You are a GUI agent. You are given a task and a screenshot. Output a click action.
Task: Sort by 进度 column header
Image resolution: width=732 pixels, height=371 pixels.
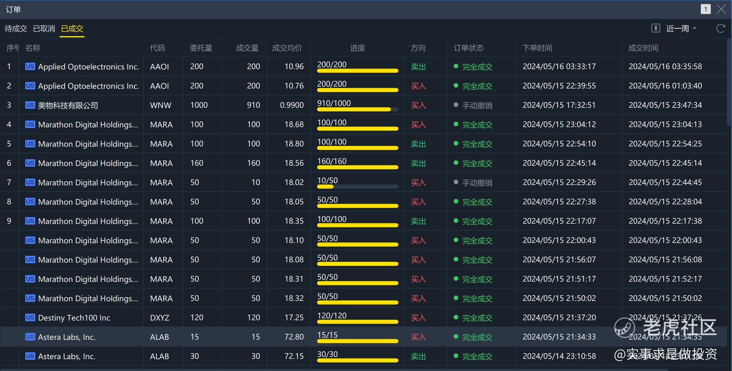(x=357, y=48)
